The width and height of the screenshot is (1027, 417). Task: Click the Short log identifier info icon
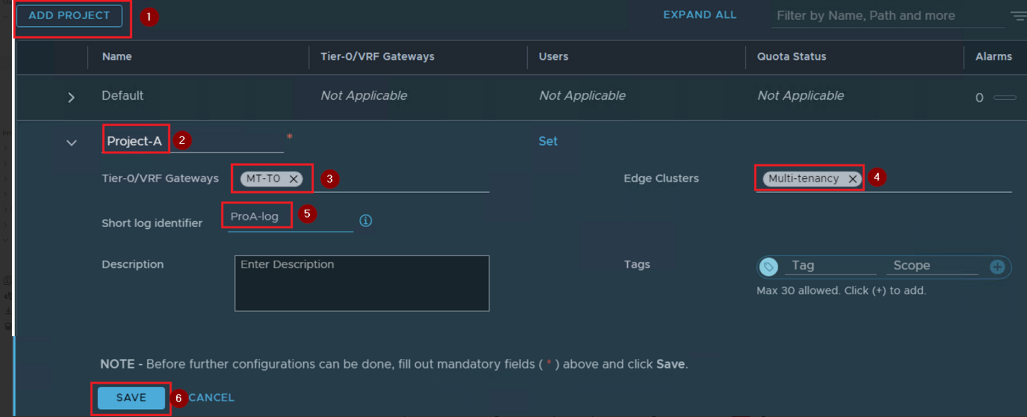(365, 221)
